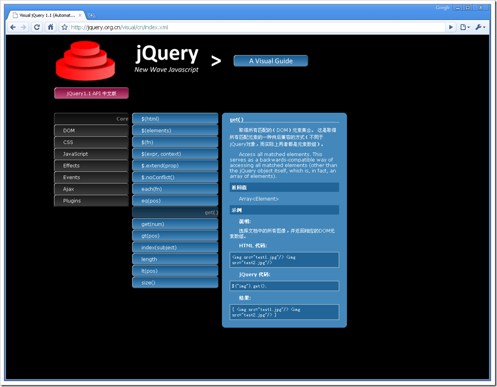Reload the page with the refresh icon
Image resolution: width=497 pixels, height=387 pixels.
37,27
